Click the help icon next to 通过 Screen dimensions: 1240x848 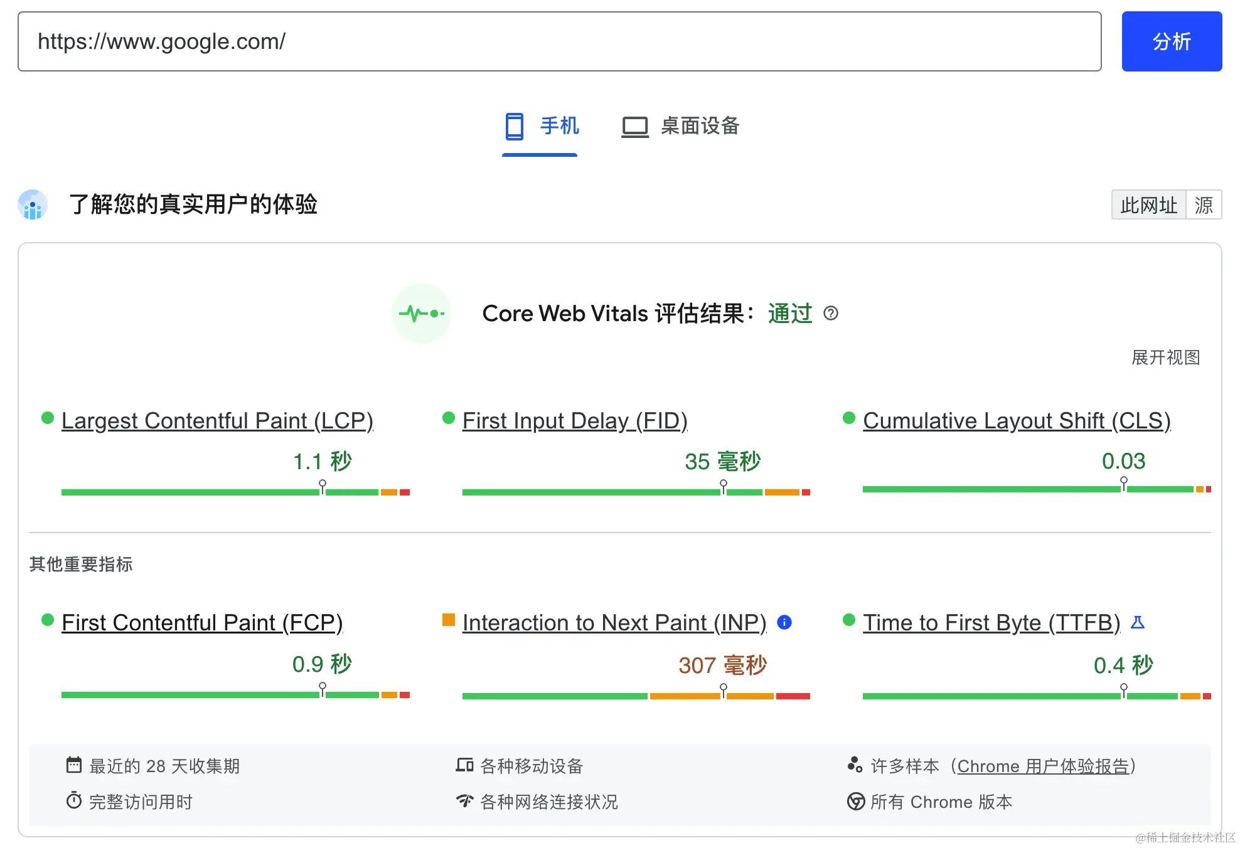(830, 313)
